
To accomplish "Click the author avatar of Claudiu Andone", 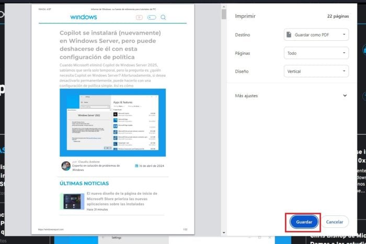I will point(66,166).
